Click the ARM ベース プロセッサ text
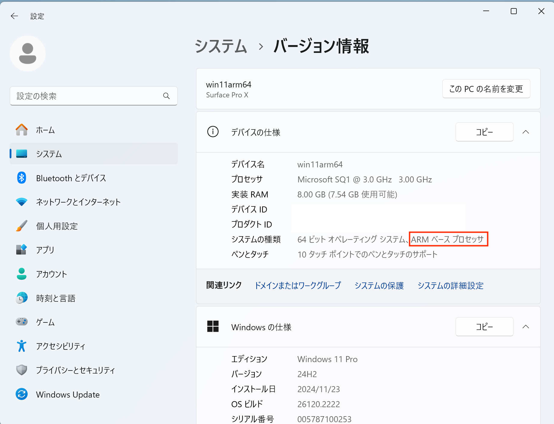Image resolution: width=554 pixels, height=424 pixels. (447, 239)
